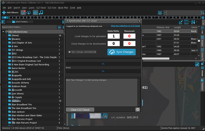Click the Sync Changes button
This screenshot has height=131, width=205.
click(122, 52)
